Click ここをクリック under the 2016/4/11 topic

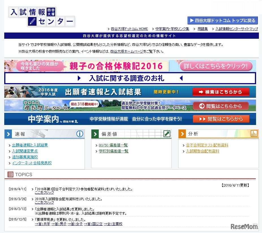(x=44, y=192)
